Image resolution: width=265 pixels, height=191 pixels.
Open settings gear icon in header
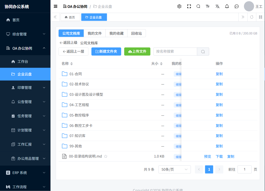tap(179, 6)
